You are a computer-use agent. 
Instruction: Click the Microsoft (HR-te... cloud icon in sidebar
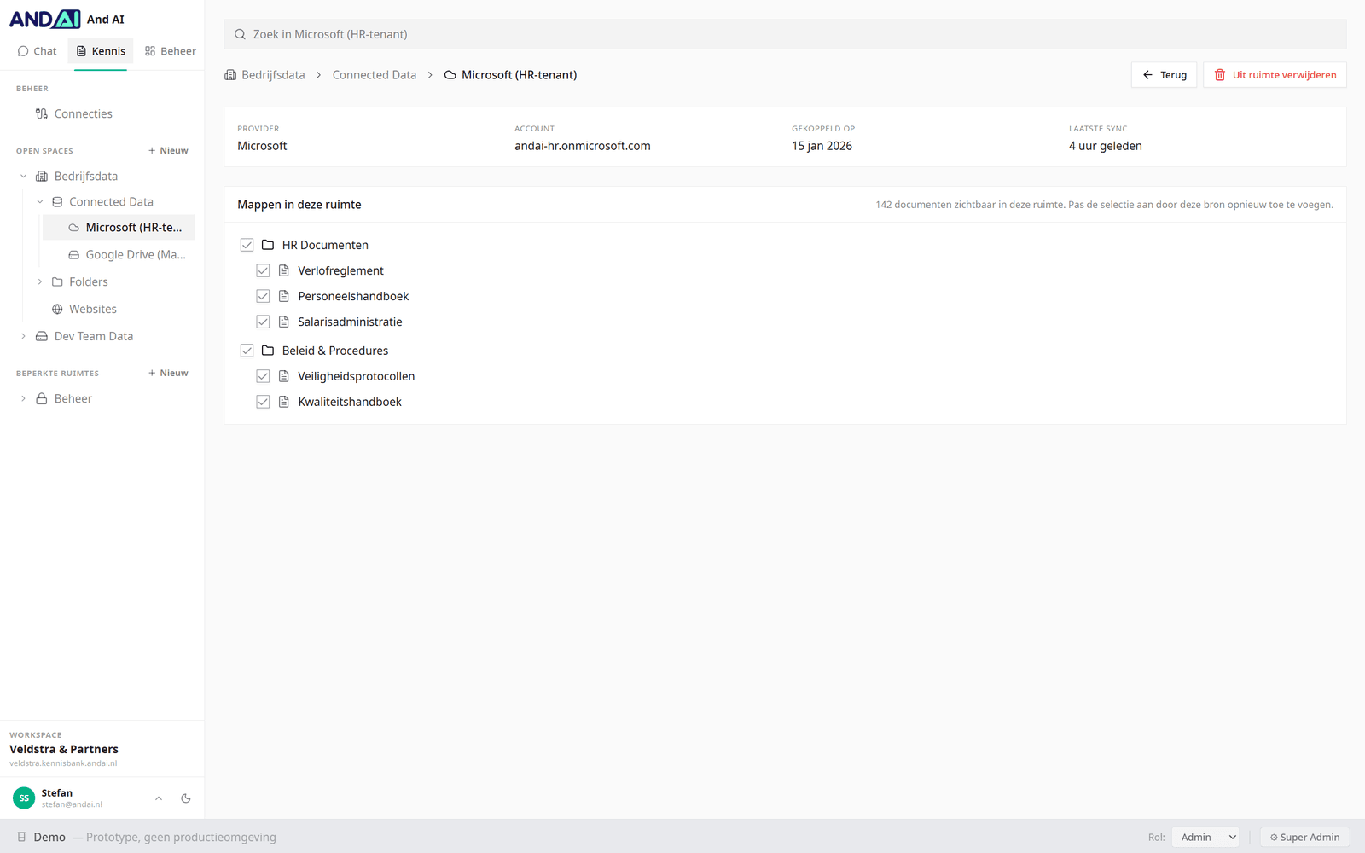pyautogui.click(x=74, y=228)
